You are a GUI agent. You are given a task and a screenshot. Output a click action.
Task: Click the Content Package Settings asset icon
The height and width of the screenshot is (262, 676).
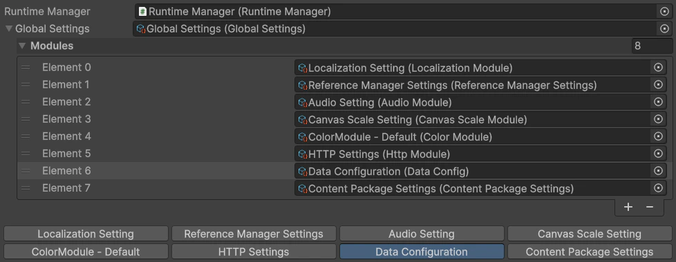(303, 188)
